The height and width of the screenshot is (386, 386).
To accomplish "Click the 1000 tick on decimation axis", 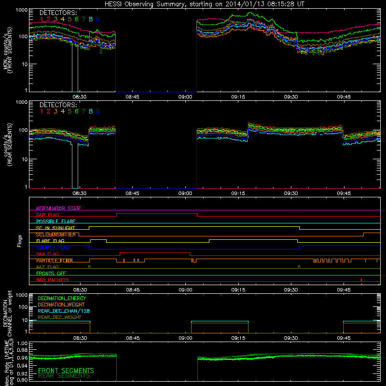I will (22, 295).
